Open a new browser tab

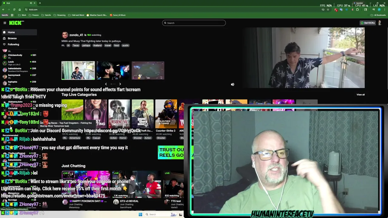click(x=40, y=3)
